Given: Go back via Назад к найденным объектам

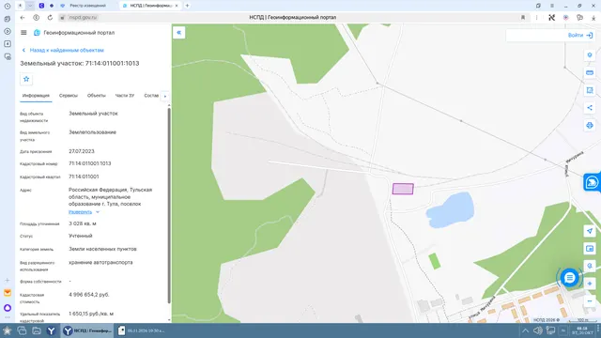Looking at the screenshot, I should 63,50.
